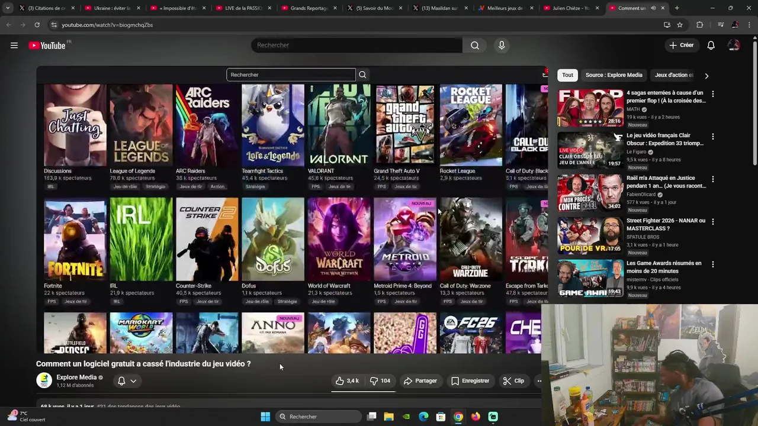Share the video via the Partager button

pos(420,381)
